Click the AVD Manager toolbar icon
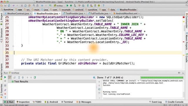This screenshot has height=106, width=188. (x=91, y=6)
